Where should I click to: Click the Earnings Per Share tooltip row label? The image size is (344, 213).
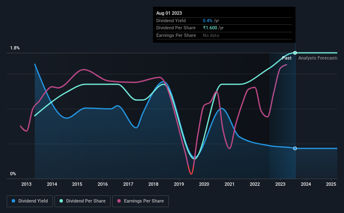coord(176,35)
